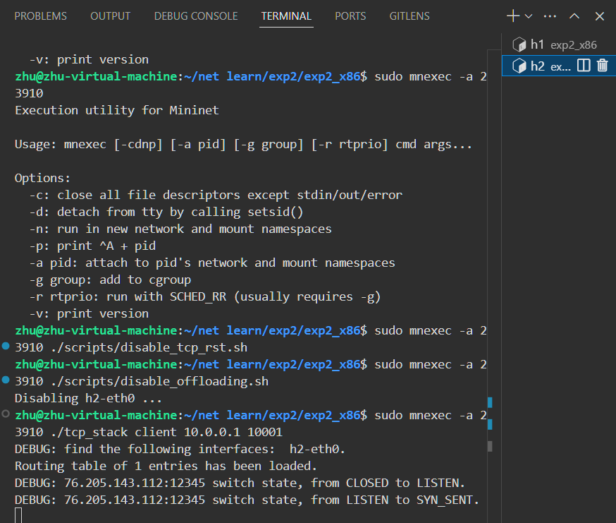This screenshot has width=616, height=523.
Task: Split the h2 terminal
Action: (584, 66)
